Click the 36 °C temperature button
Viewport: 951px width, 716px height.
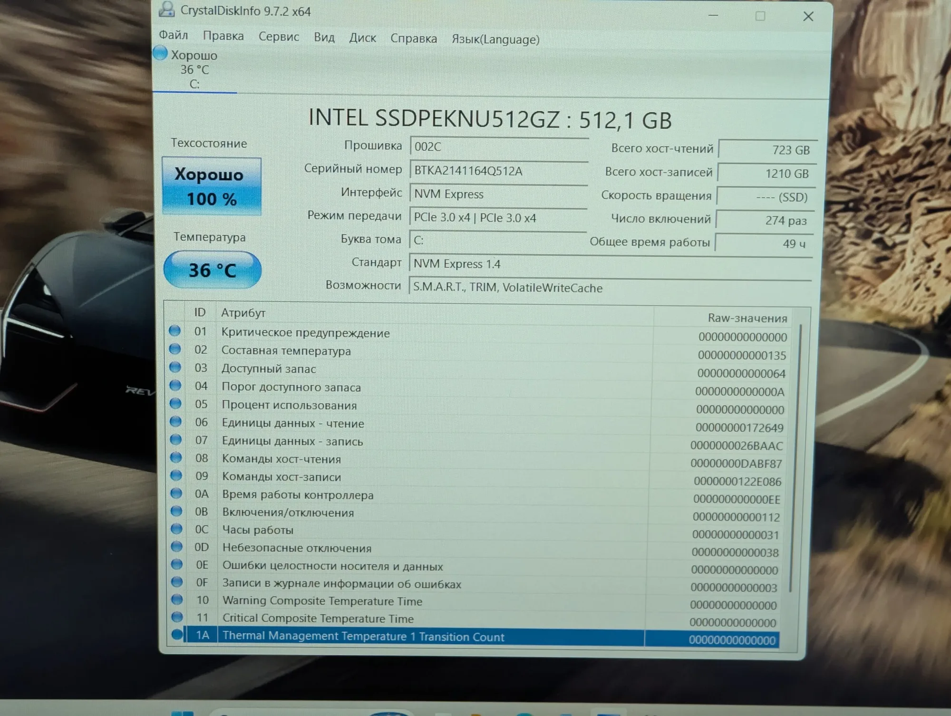(x=212, y=270)
